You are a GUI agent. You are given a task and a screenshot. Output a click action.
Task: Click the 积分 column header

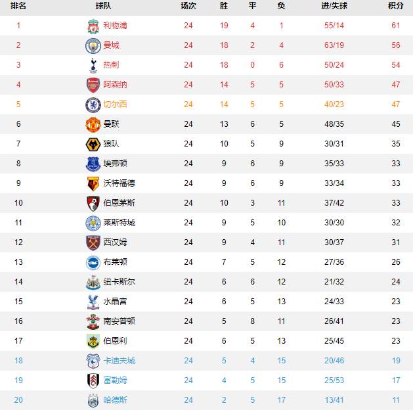396,6
